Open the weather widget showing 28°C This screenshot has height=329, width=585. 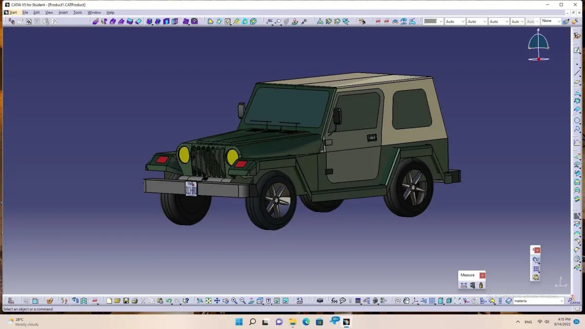(x=22, y=322)
